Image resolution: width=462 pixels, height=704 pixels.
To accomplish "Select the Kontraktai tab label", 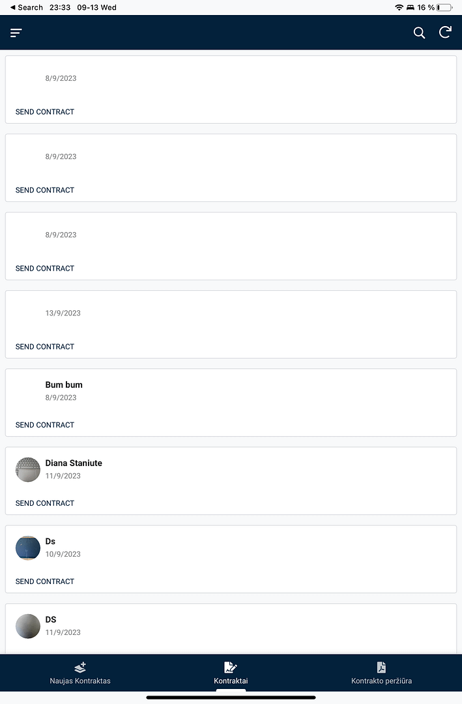I will click(x=231, y=681).
